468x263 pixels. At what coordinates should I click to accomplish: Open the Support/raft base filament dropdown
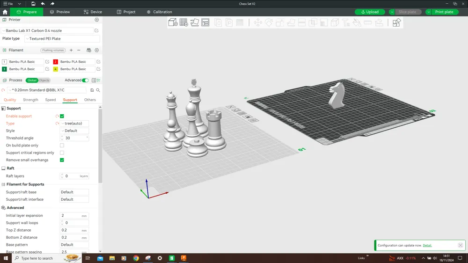coord(74,192)
